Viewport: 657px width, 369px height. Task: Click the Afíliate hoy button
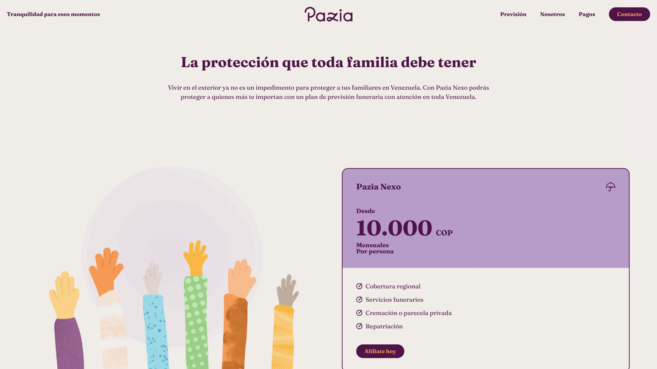pyautogui.click(x=380, y=351)
